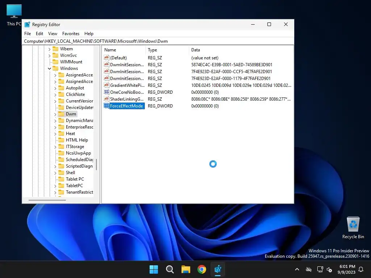Open File Explorer from taskbar
This screenshot has width=371, height=278.
pos(186,269)
